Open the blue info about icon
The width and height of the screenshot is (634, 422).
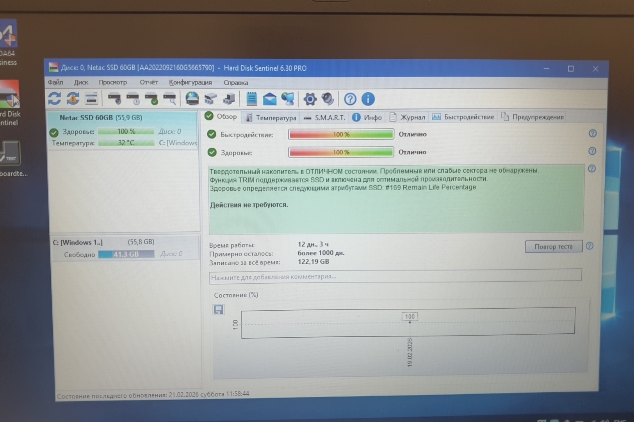pos(368,99)
